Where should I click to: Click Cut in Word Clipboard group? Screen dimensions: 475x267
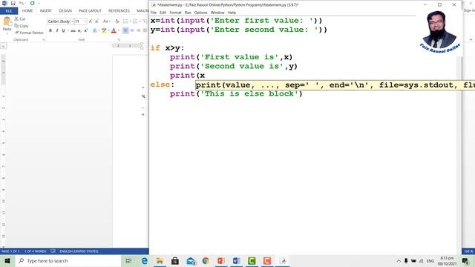tap(20, 19)
